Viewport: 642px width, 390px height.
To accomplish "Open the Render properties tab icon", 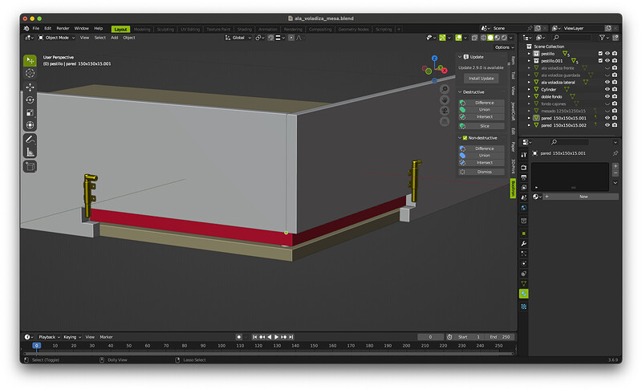I will click(524, 168).
